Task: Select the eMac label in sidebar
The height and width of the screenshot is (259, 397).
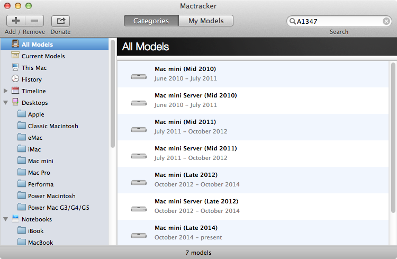Action: pyautogui.click(x=35, y=138)
